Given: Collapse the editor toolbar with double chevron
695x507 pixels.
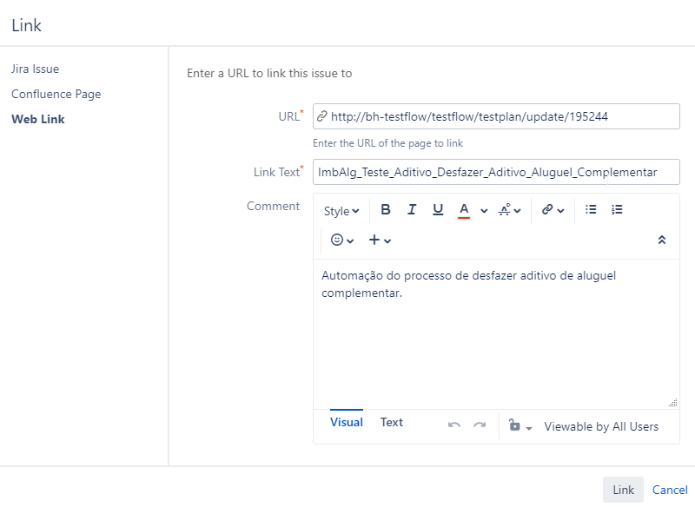Looking at the screenshot, I should click(662, 240).
